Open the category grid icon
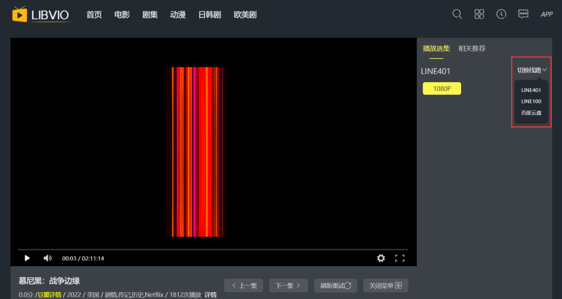Viewport: 562px width, 299px height. 479,14
